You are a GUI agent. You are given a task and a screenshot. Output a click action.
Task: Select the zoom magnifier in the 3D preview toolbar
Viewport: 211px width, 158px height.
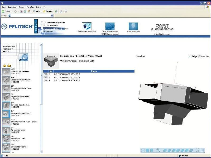pyautogui.click(x=158, y=149)
